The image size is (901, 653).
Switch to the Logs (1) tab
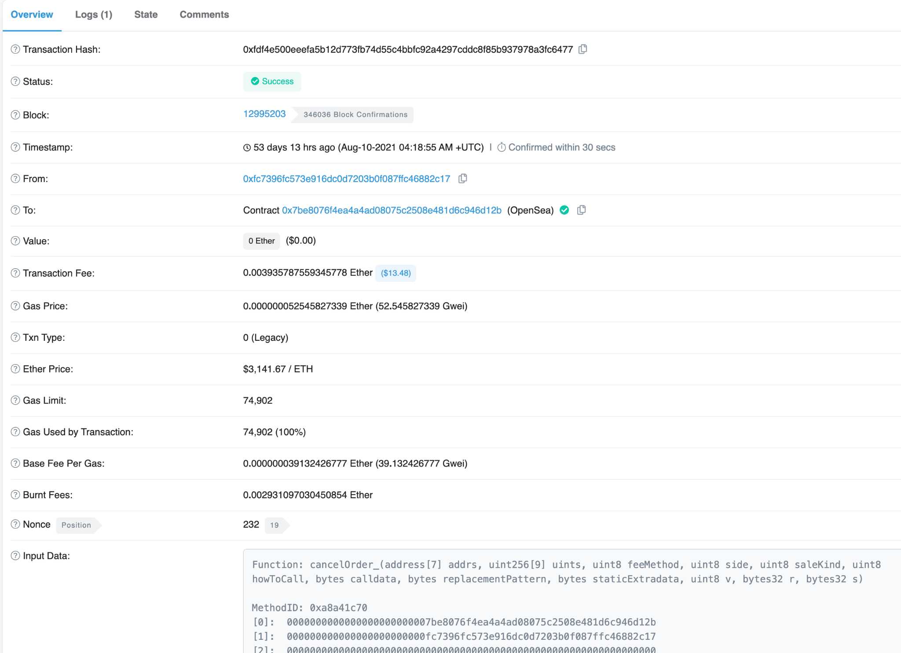tap(94, 15)
